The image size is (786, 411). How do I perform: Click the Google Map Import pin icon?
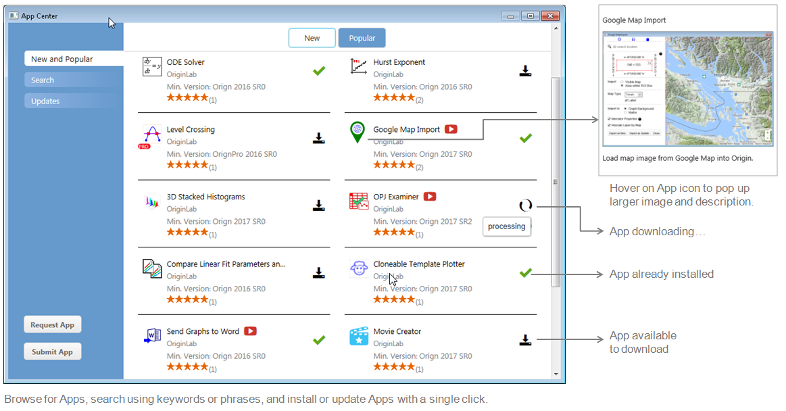pos(358,132)
